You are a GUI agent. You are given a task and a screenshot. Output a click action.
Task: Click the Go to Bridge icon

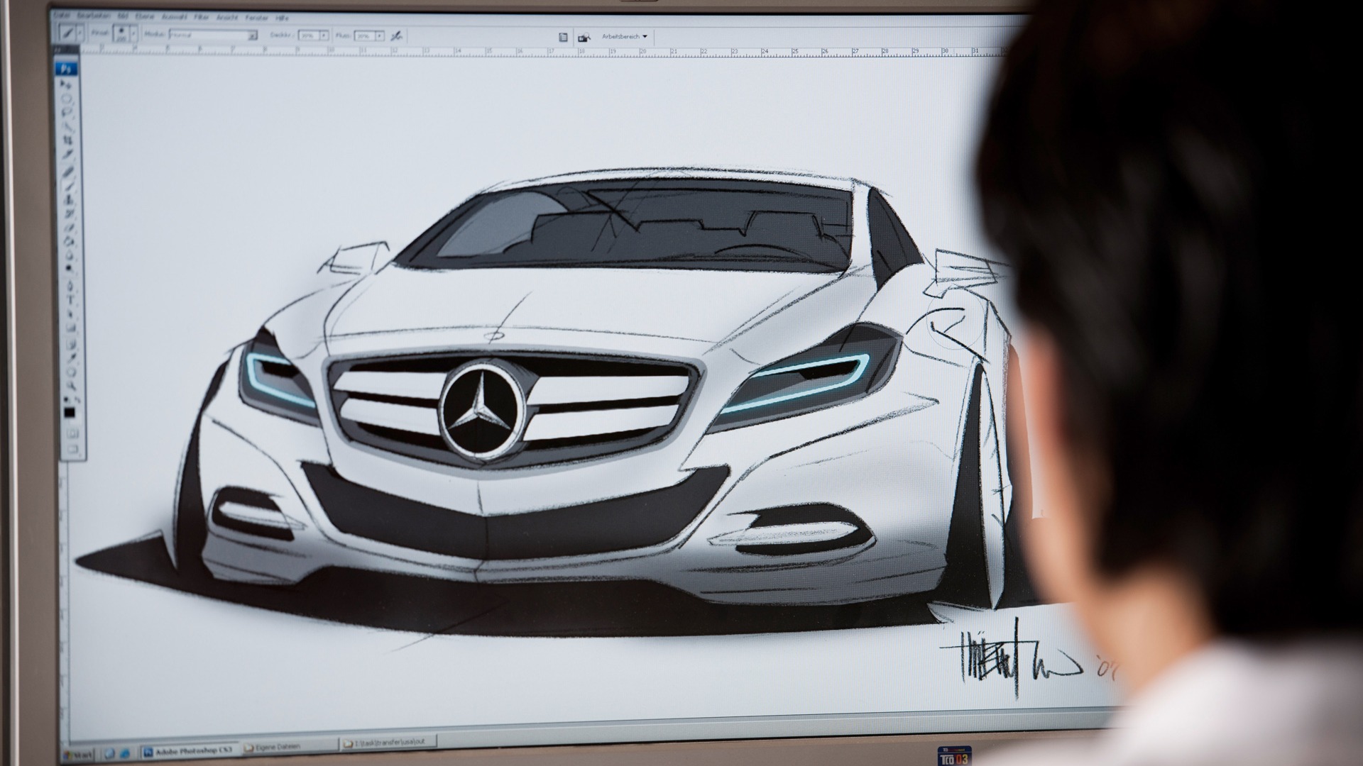(584, 37)
